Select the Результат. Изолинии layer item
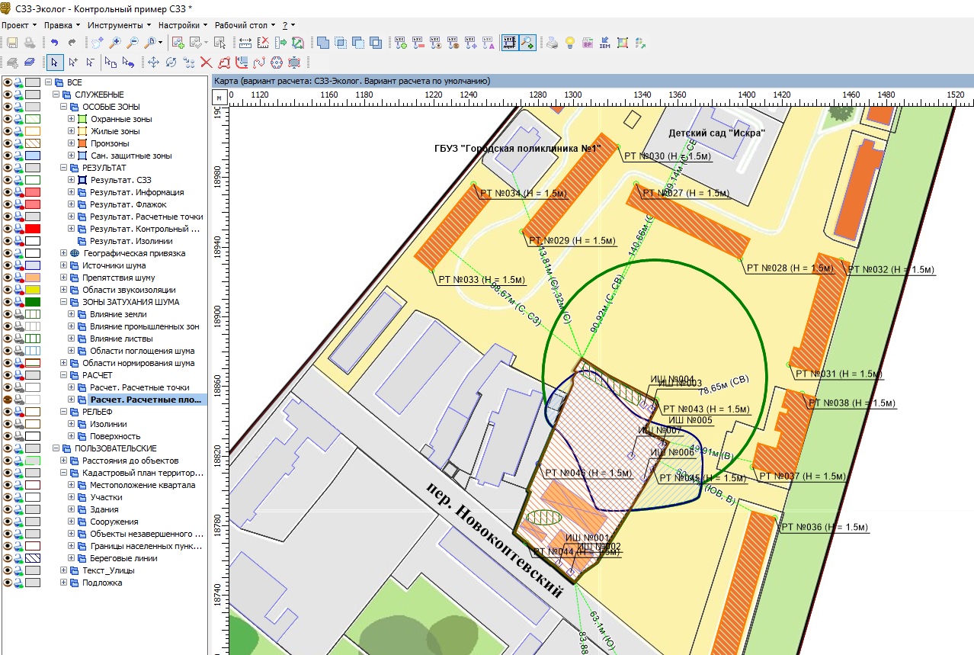Screen dimensions: 974x655 [131, 241]
